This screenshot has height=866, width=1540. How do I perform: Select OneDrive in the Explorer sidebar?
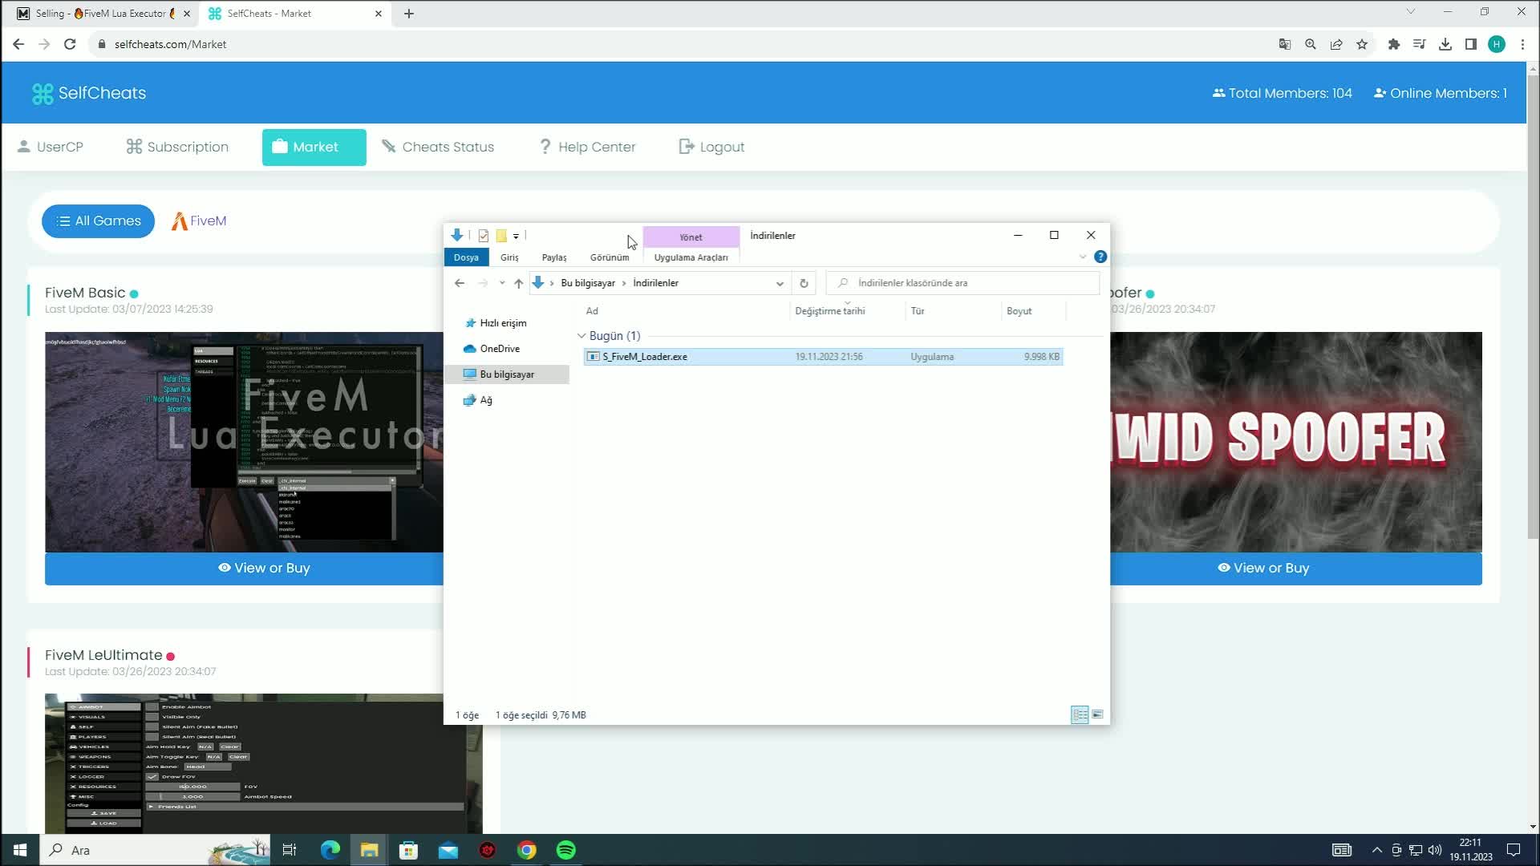click(500, 349)
